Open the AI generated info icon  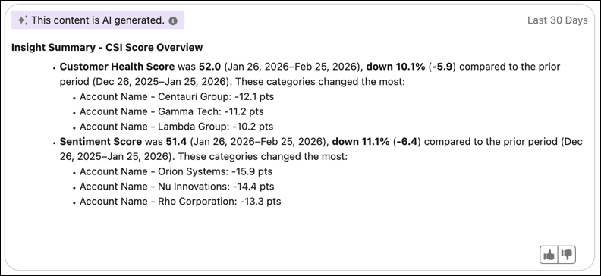point(173,20)
